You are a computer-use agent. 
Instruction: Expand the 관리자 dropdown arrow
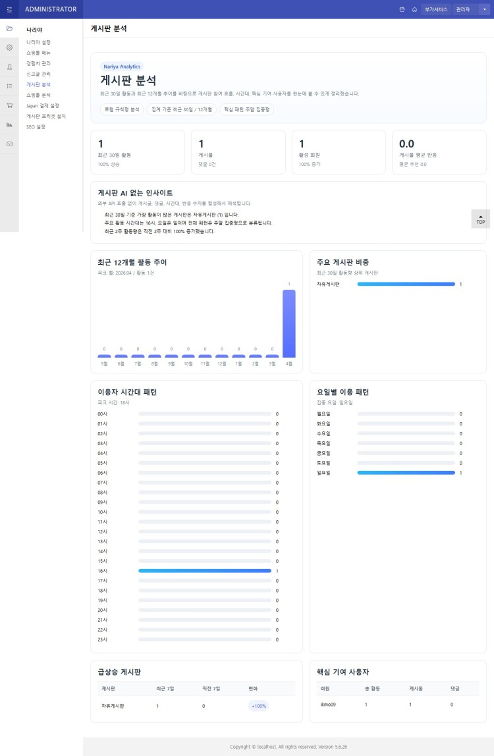[485, 9]
